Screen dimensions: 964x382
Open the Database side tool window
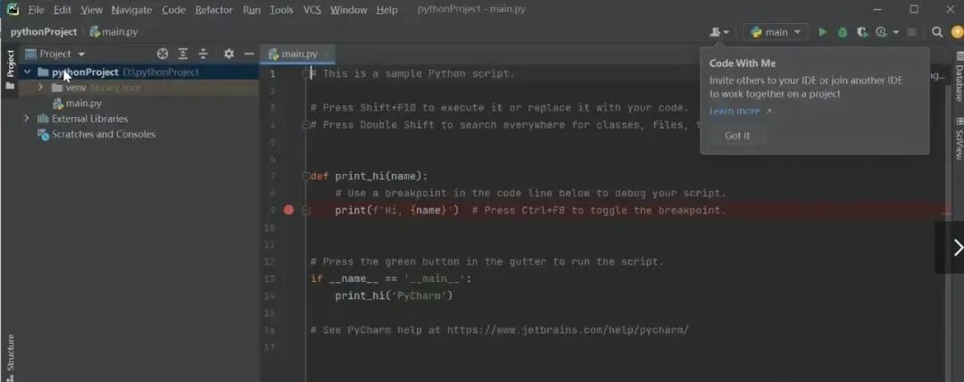click(959, 76)
